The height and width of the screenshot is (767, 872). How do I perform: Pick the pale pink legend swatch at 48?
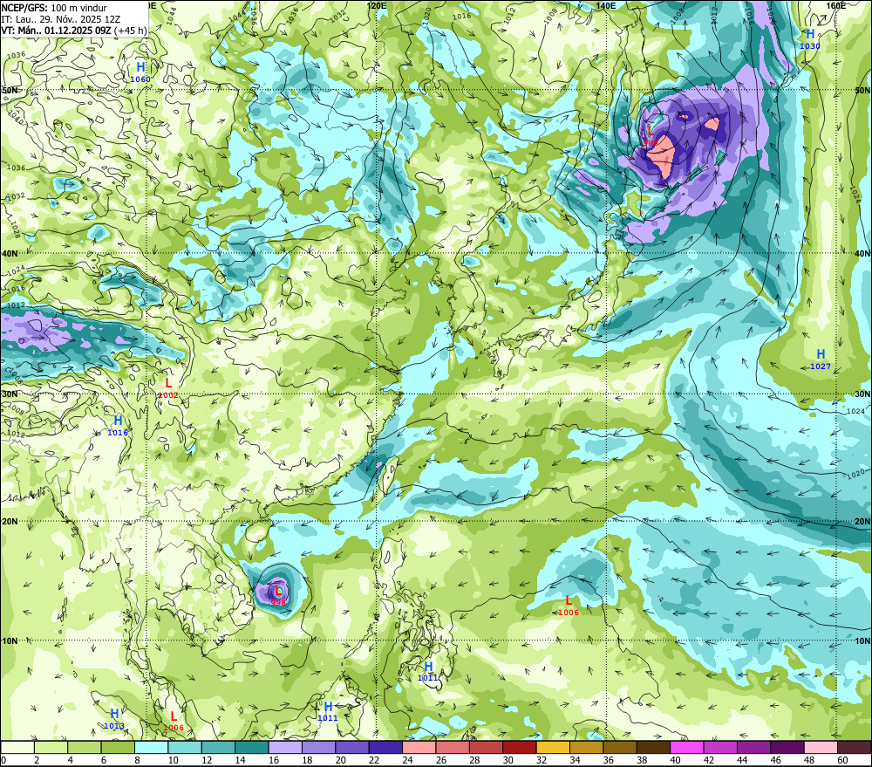point(821,748)
